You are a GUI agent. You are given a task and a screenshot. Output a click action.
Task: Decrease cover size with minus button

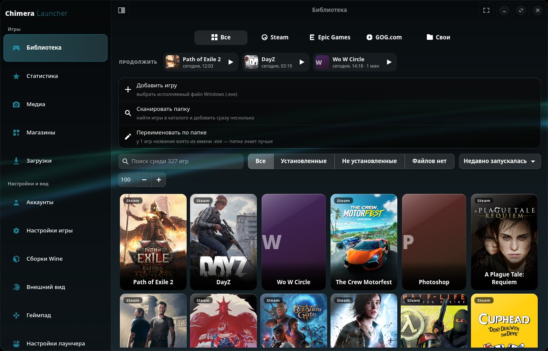[x=144, y=180]
